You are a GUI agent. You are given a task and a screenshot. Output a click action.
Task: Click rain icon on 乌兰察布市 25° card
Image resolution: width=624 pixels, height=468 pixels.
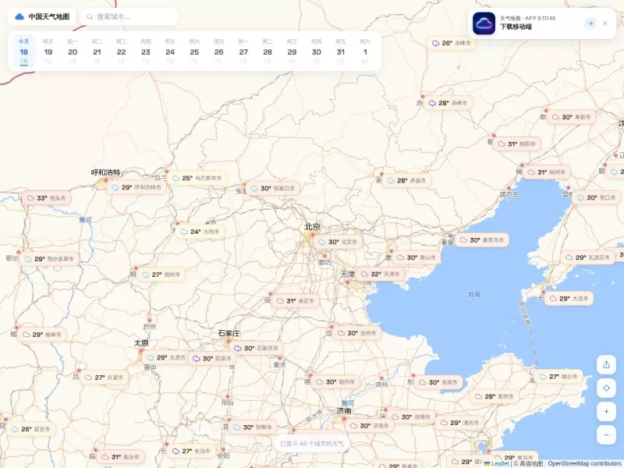(176, 179)
